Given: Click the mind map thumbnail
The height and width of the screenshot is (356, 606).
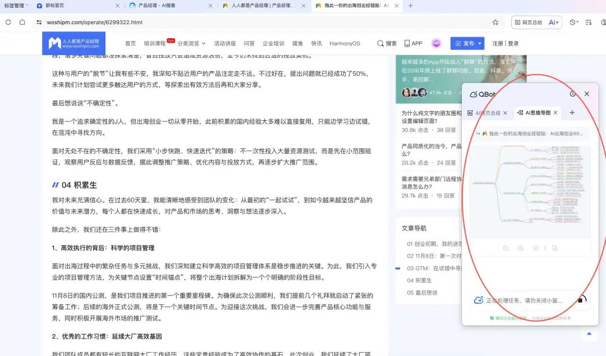Looking at the screenshot, I should tap(530, 192).
